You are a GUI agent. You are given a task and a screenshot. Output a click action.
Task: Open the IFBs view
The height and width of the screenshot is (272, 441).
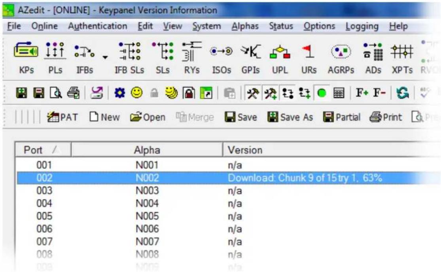(x=85, y=58)
